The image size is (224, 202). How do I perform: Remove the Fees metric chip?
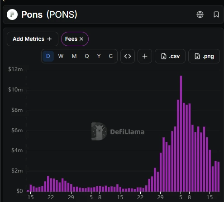(x=81, y=39)
